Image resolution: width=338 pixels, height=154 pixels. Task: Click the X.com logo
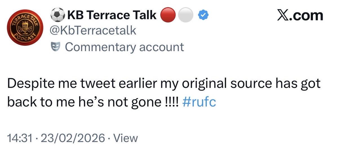coord(300,15)
